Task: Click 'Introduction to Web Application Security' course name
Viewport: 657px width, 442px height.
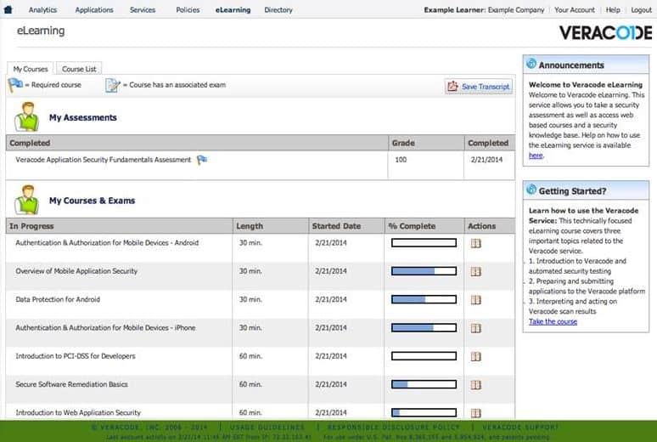Action: (x=78, y=412)
